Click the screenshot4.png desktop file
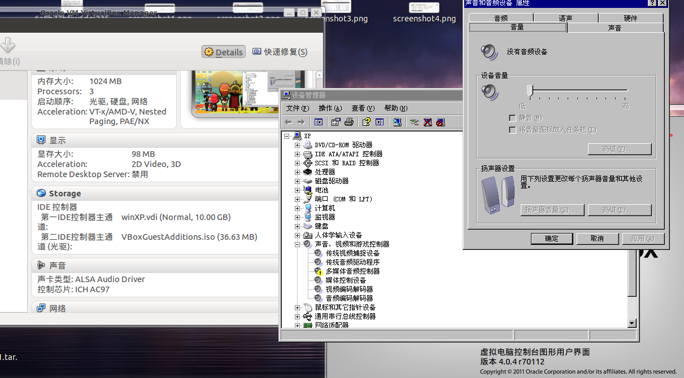This screenshot has height=378, width=684. [x=424, y=12]
